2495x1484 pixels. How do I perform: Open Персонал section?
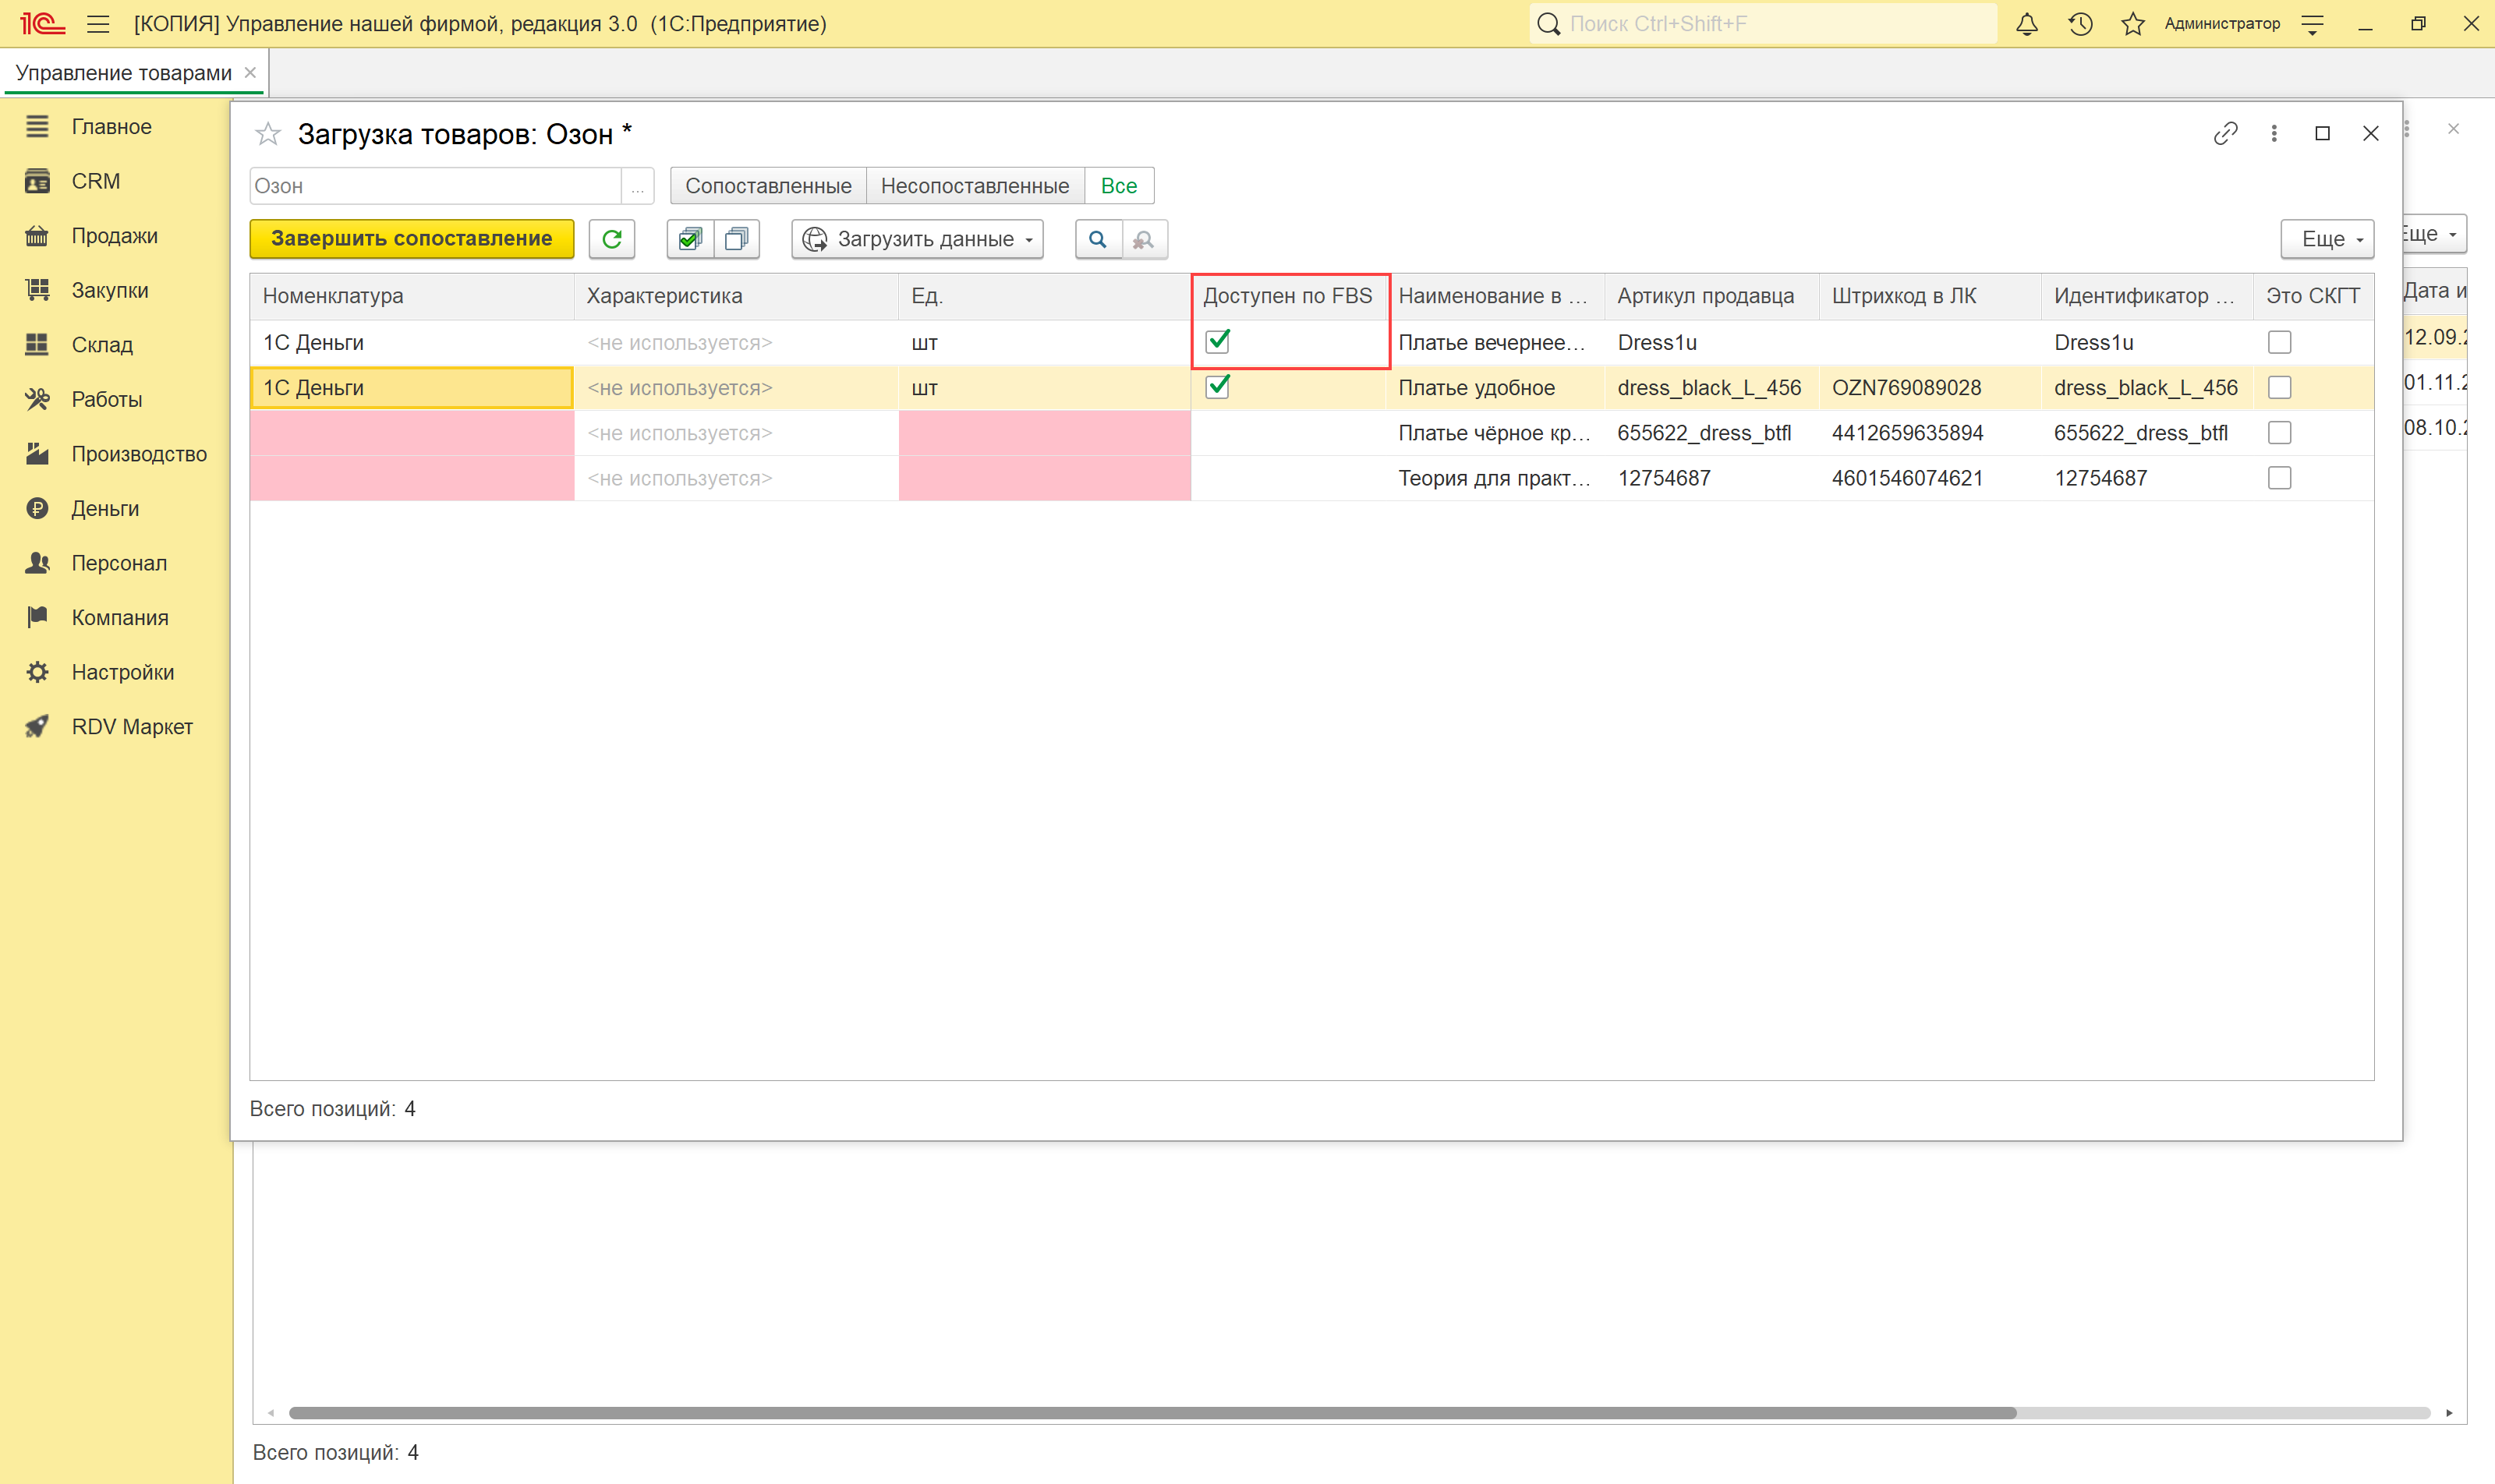119,563
